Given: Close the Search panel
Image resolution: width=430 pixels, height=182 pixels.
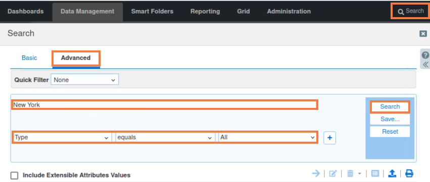Looking at the screenshot, I should pyautogui.click(x=423, y=34).
